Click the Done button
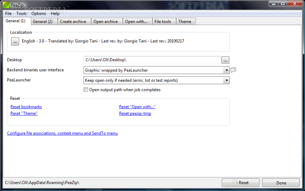This screenshot has width=305, height=191. [x=281, y=183]
